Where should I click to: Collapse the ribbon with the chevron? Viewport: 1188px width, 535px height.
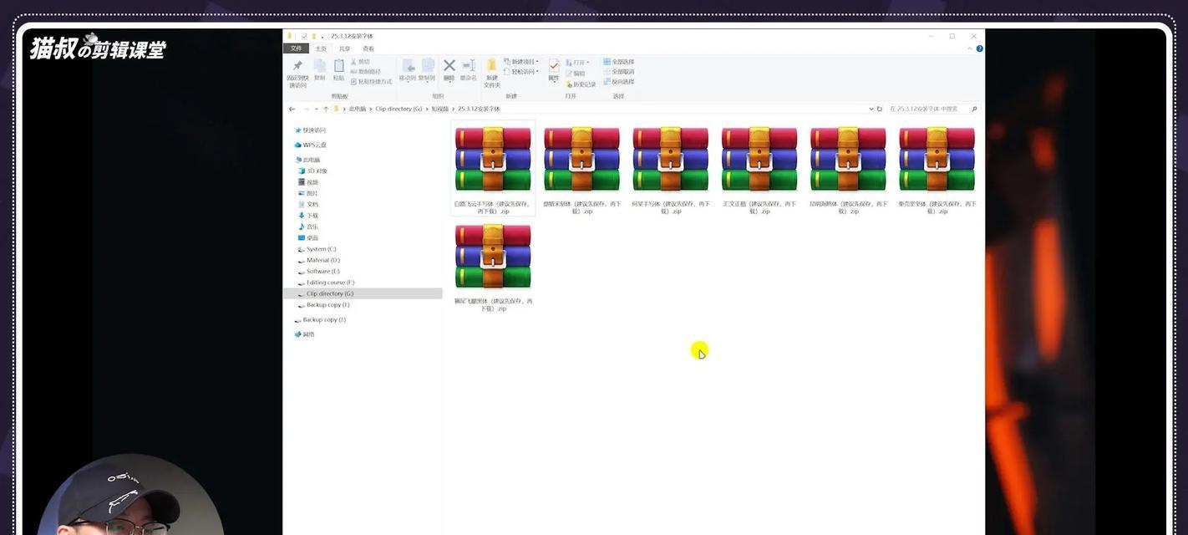970,48
